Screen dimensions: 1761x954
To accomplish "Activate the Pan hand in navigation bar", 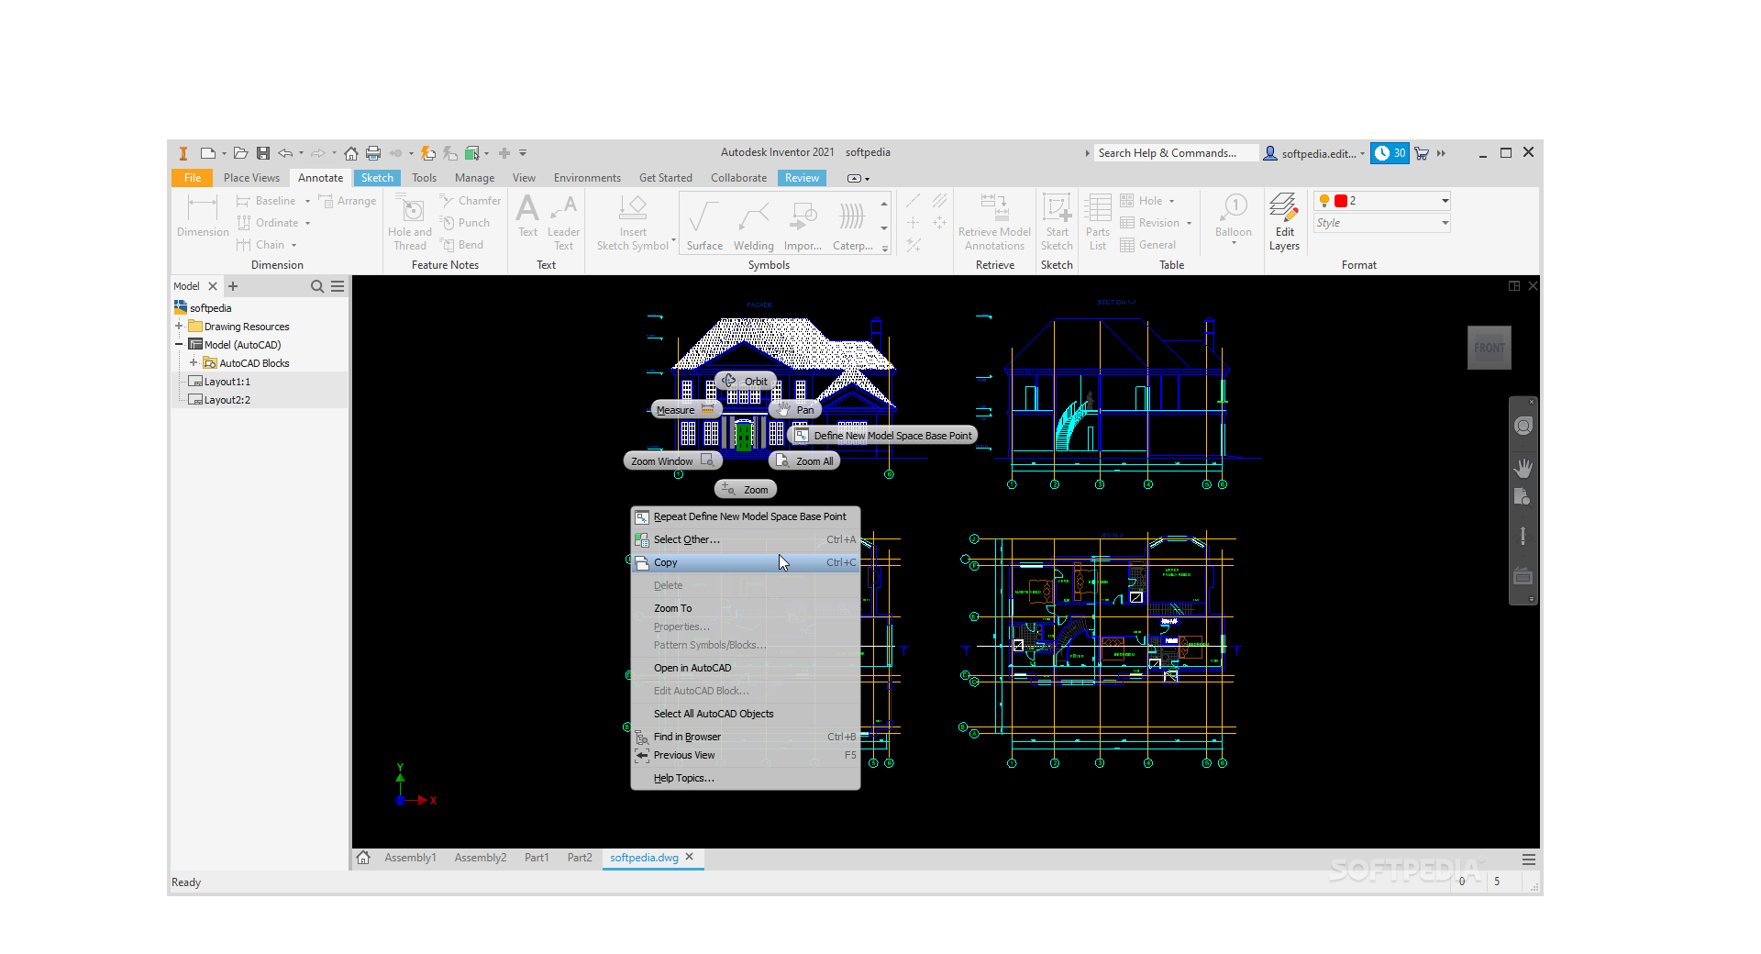I will pyautogui.click(x=1523, y=468).
